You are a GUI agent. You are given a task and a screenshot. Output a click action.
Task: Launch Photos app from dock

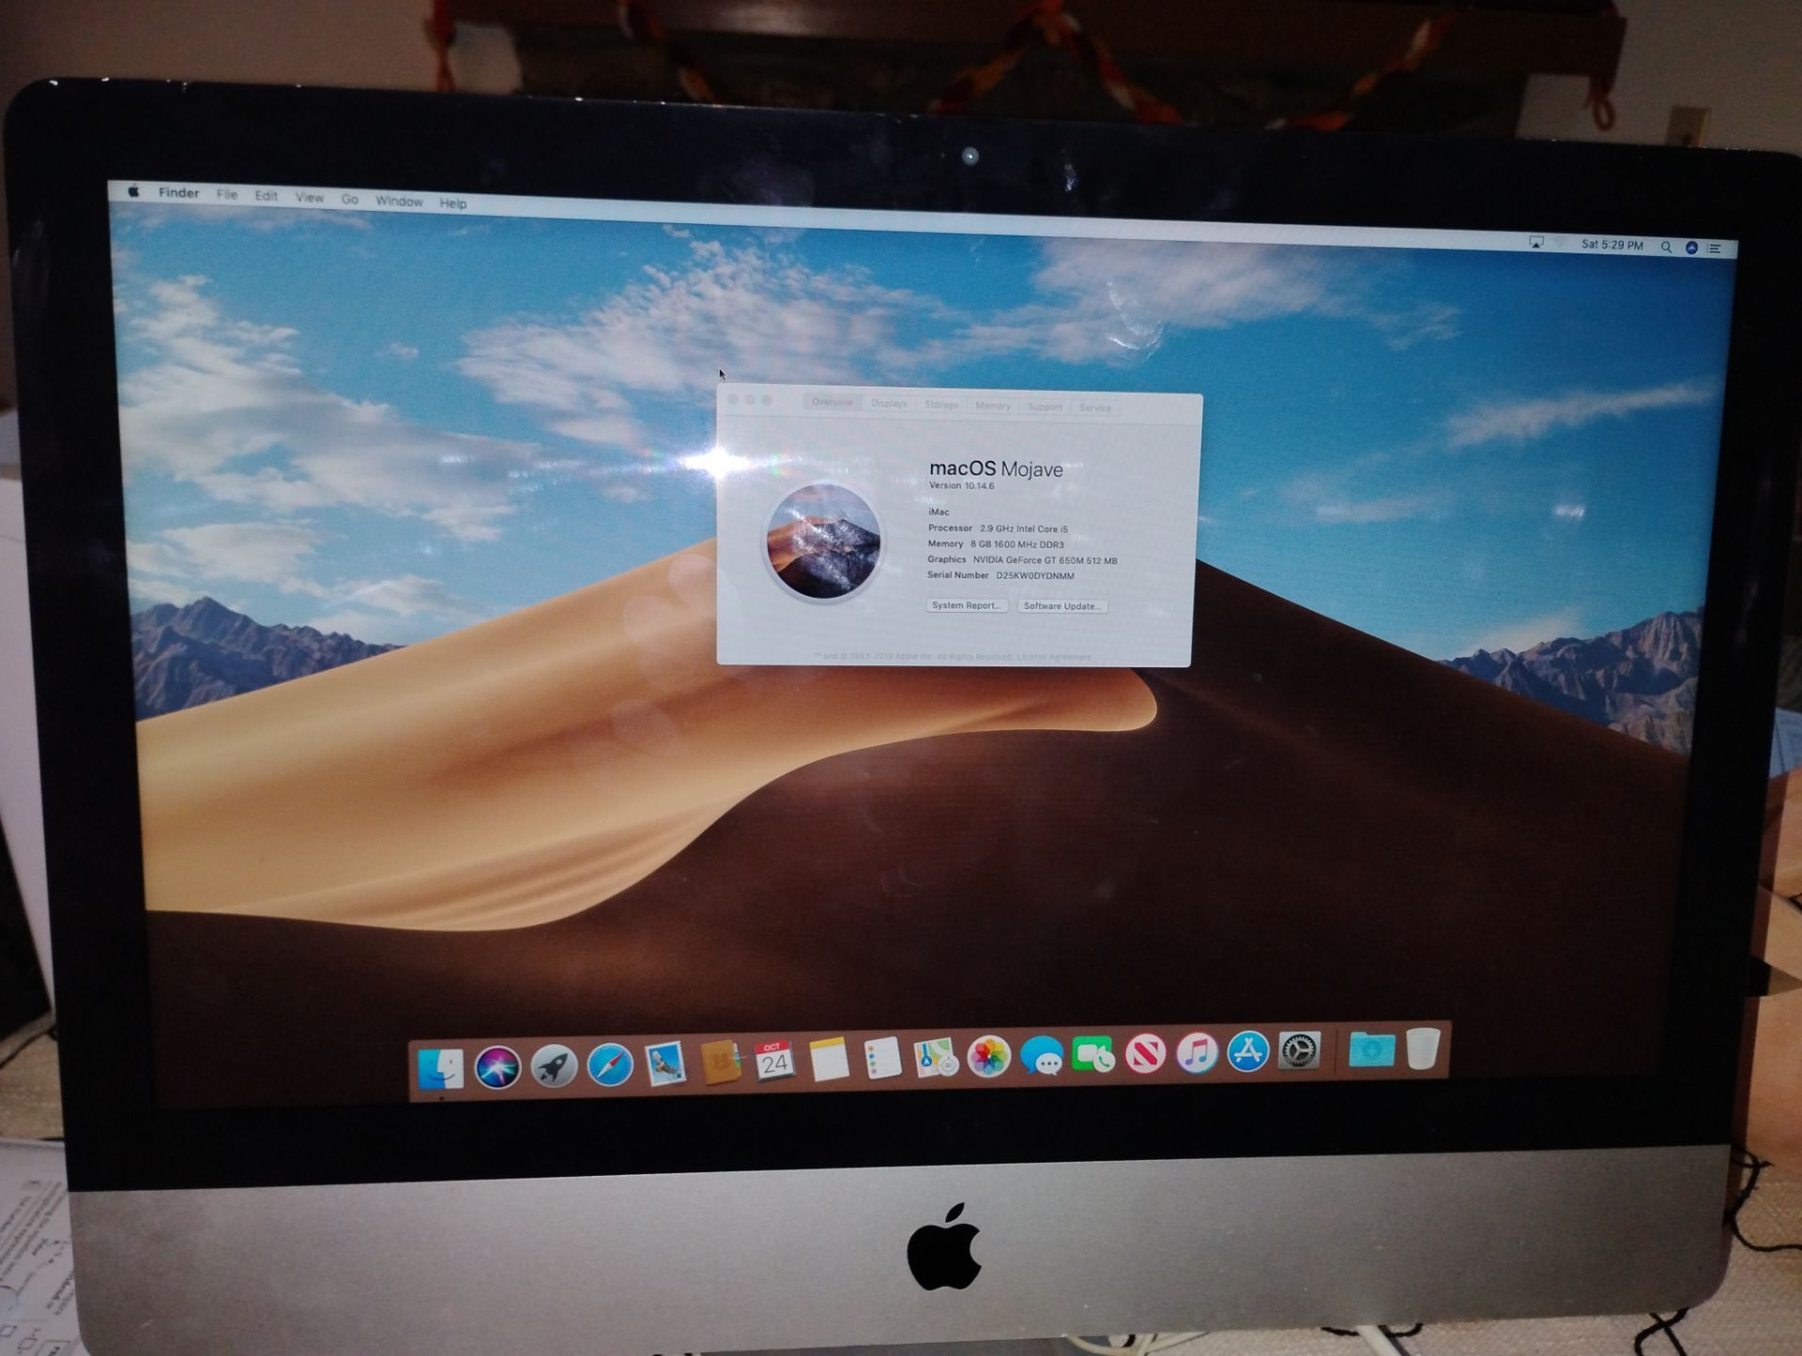tap(988, 1057)
